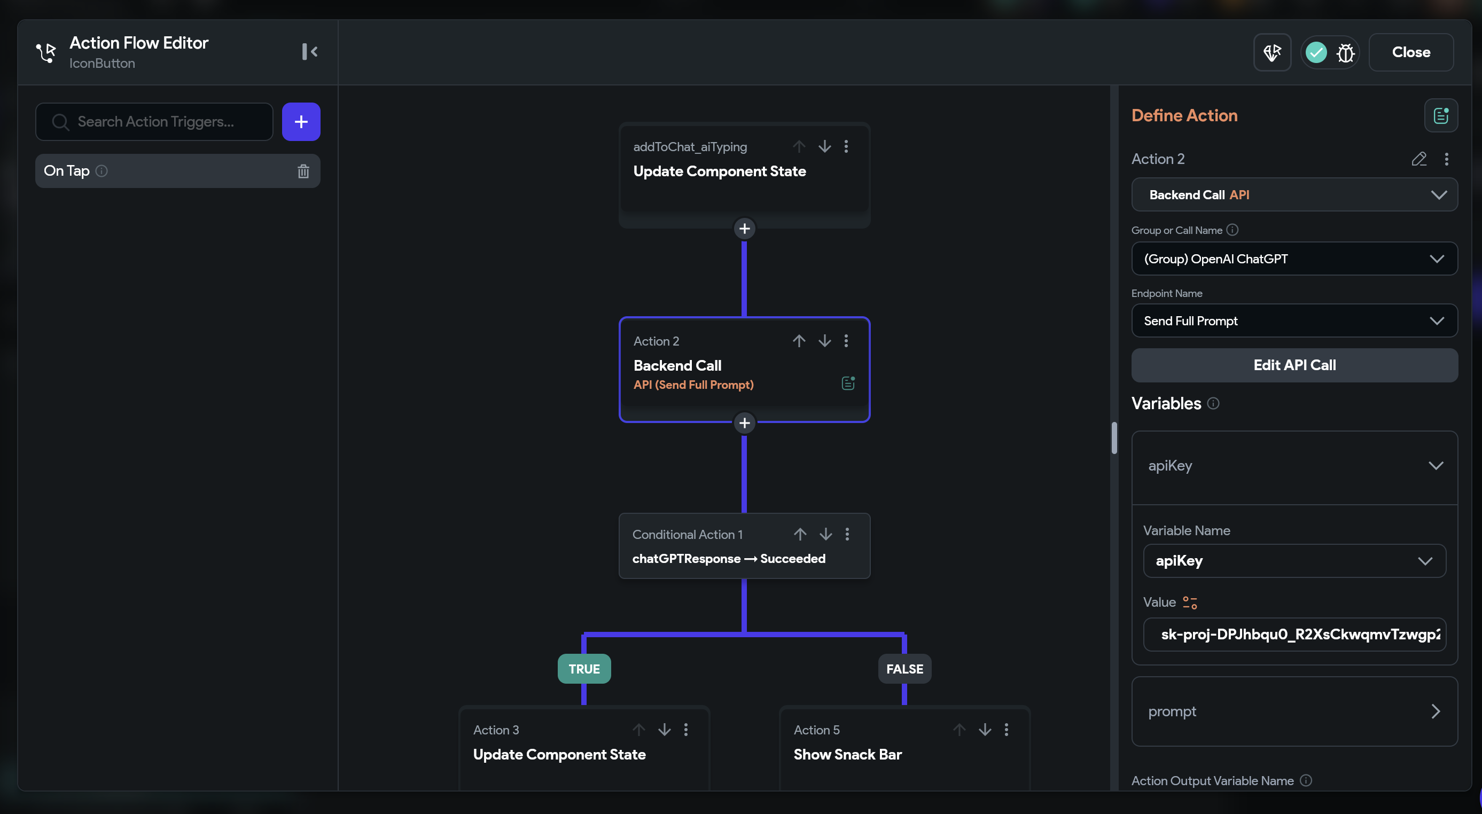Open Action 2 node options menu

click(x=846, y=341)
